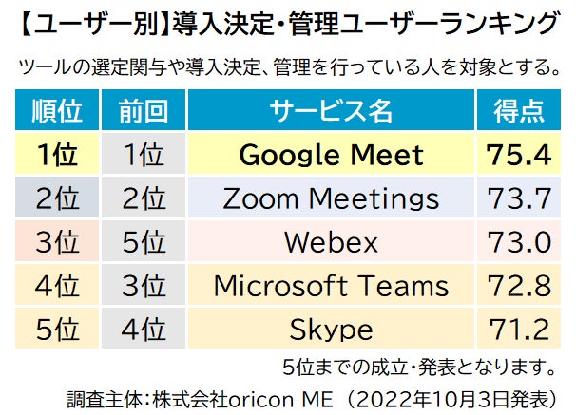Select the Webex service name cell
Screen dimensions: 576x415
(331, 240)
